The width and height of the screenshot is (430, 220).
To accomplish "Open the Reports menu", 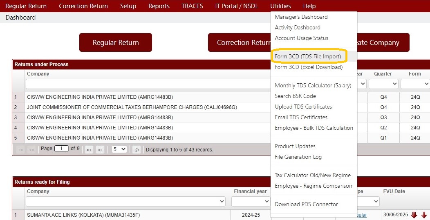I will pos(159,6).
